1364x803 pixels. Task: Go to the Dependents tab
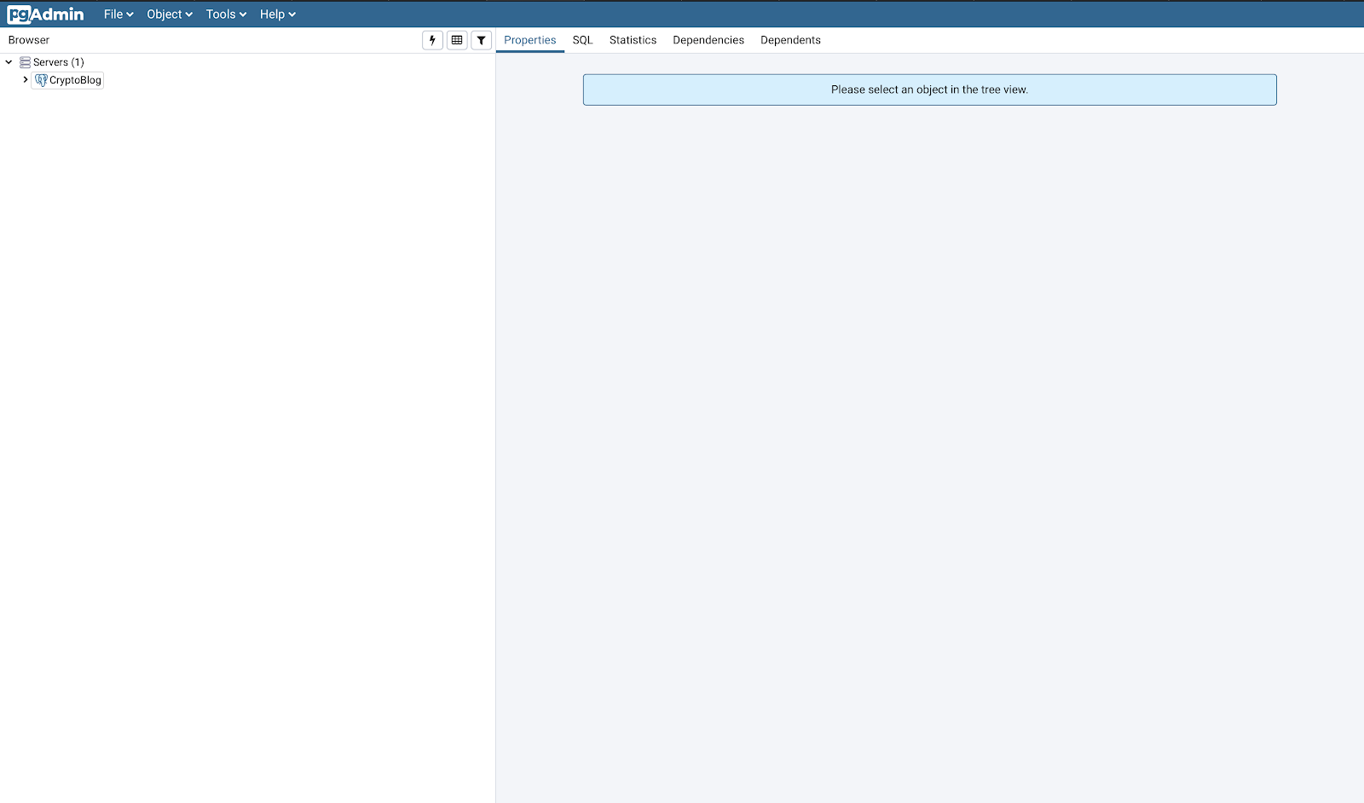(790, 40)
